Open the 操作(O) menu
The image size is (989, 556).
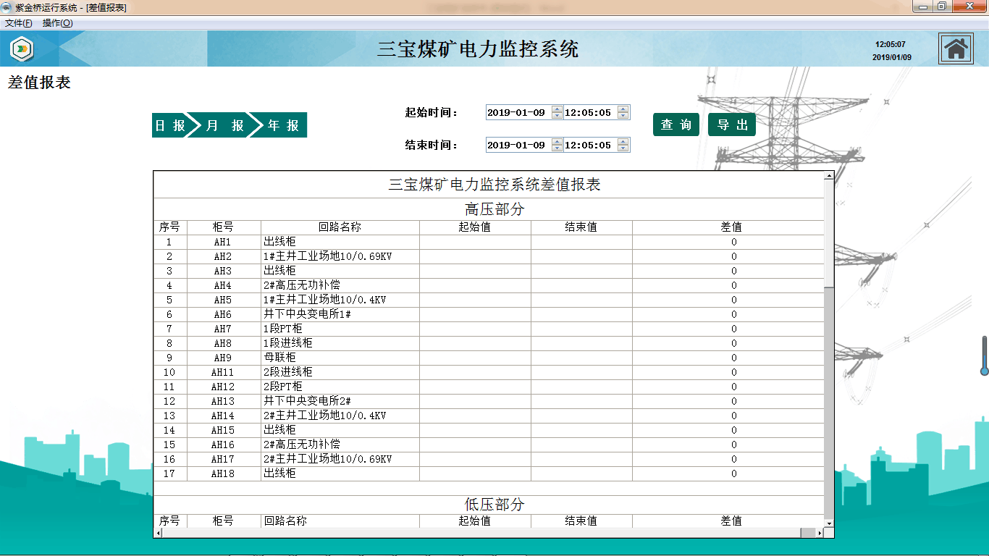[x=57, y=23]
